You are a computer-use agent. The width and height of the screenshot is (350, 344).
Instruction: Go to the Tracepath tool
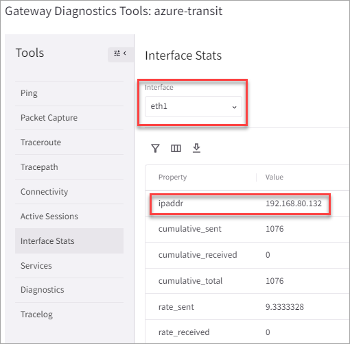click(x=69, y=167)
